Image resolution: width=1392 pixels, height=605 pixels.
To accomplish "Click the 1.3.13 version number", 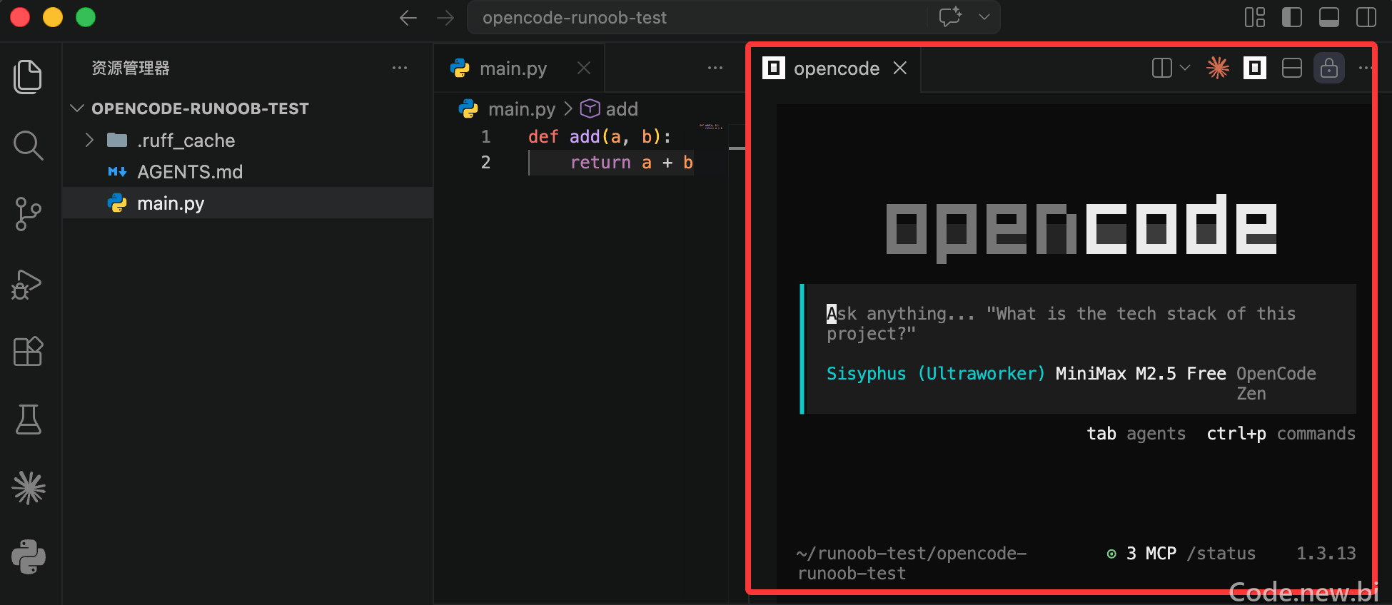I will [1326, 554].
